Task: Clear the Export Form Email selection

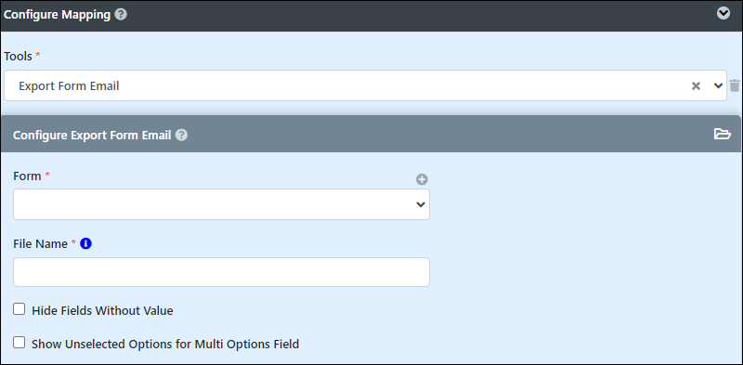Action: (696, 85)
